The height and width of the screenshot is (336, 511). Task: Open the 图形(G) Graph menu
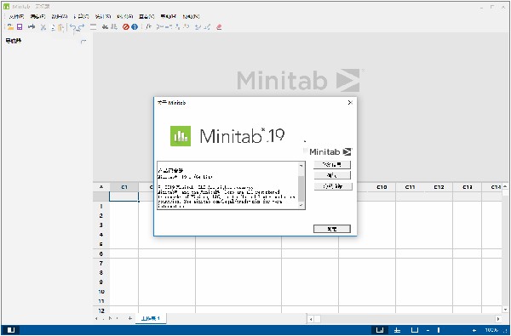[x=125, y=16]
